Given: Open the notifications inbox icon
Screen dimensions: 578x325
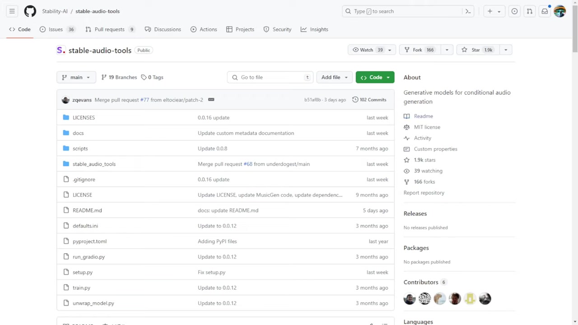Looking at the screenshot, I should pyautogui.click(x=545, y=11).
